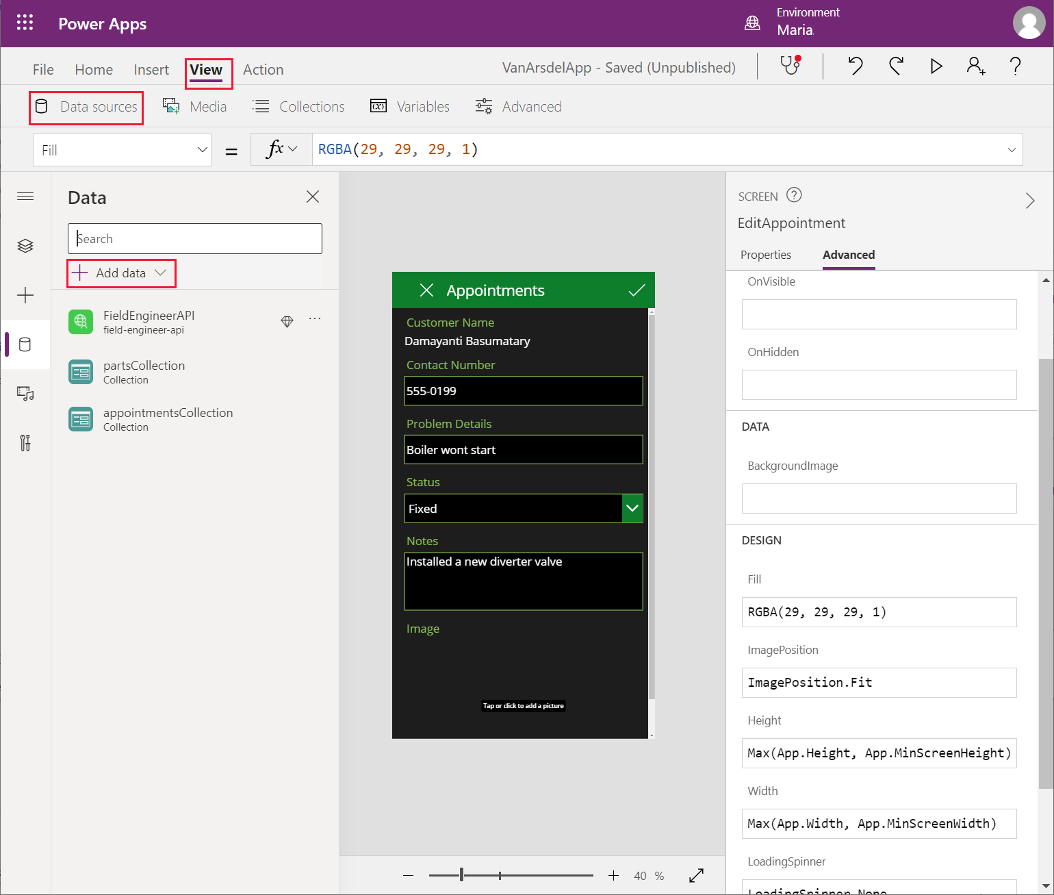Expand the fx function chevron
Viewport: 1054px width, 895px height.
[x=293, y=149]
